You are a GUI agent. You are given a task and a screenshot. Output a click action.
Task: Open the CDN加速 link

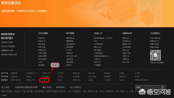point(45,76)
